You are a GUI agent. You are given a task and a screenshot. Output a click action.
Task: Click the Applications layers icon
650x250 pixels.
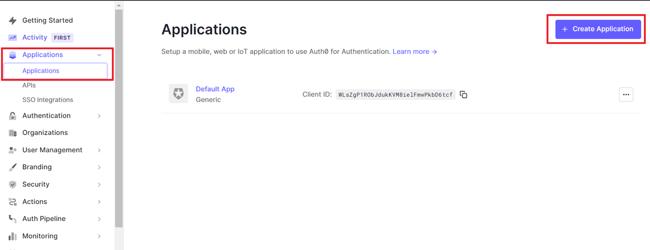click(x=12, y=55)
